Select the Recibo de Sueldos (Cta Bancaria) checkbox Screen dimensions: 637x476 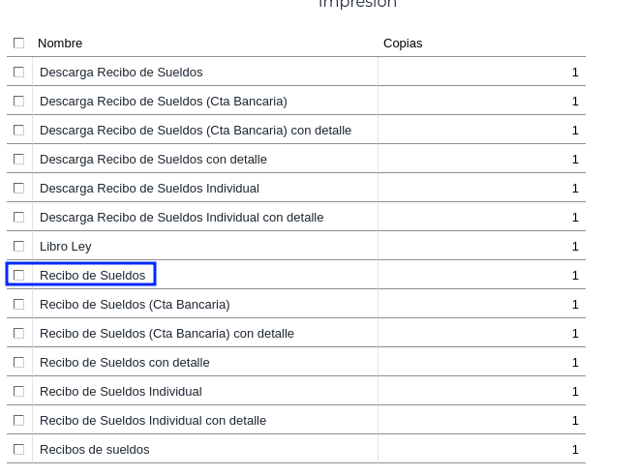click(18, 305)
